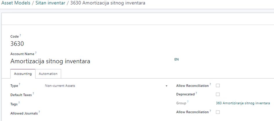Enable the Deprecated checkbox
Viewport: 274px width, 121px height.
[x=218, y=94]
